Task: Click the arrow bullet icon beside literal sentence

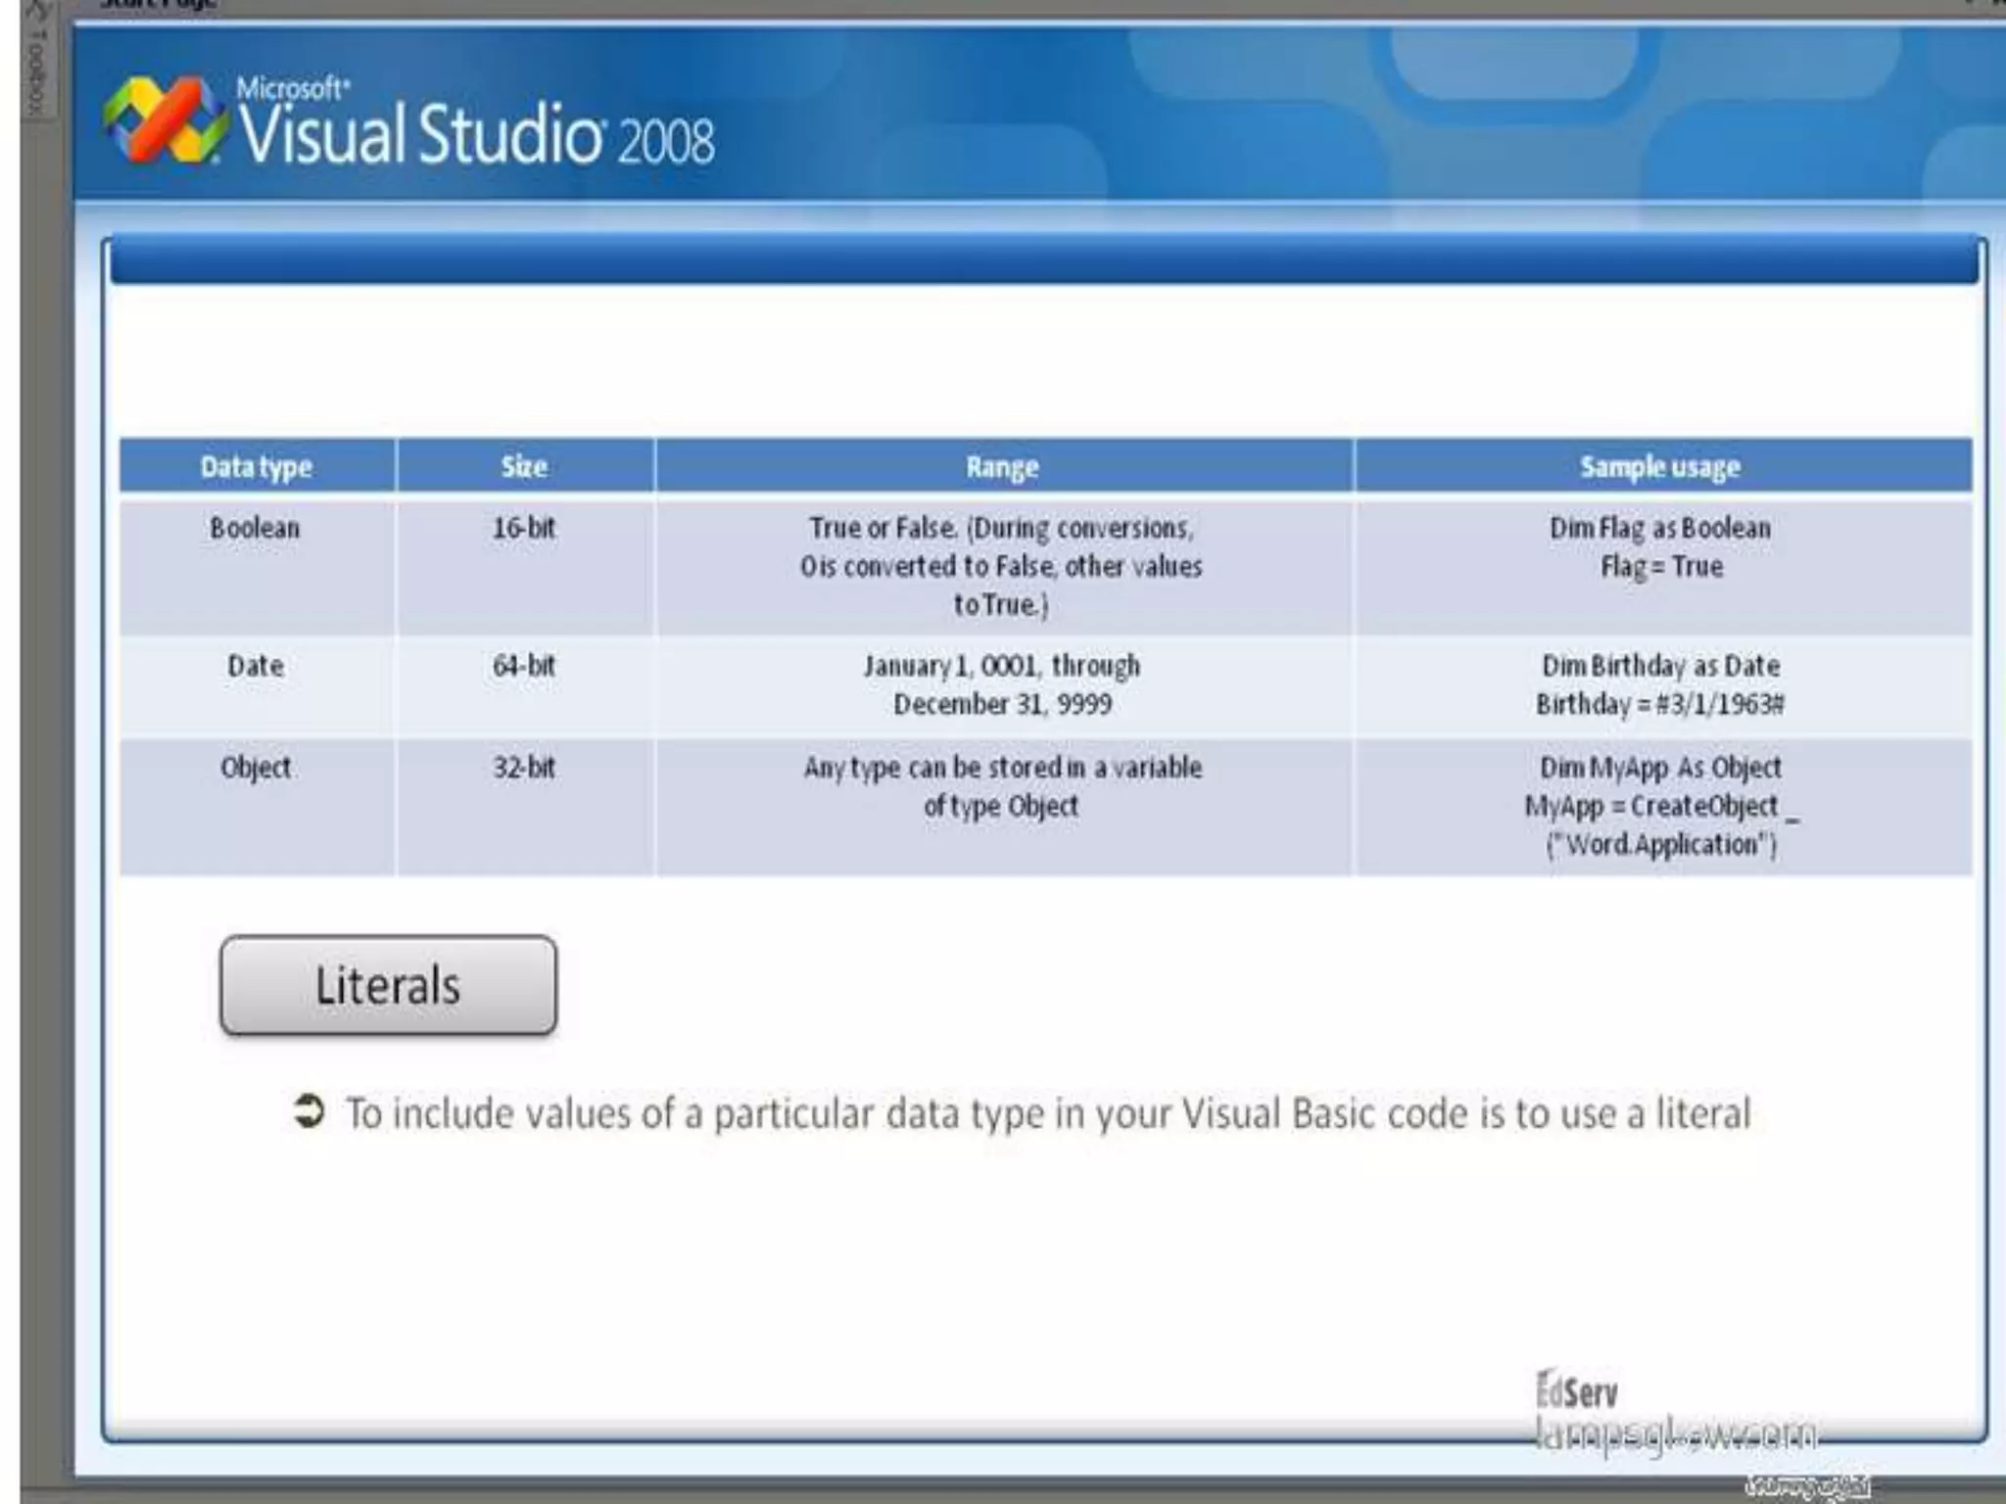Action: pyautogui.click(x=310, y=1111)
